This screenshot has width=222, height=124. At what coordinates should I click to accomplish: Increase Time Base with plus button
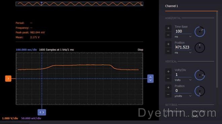(x=168, y=28)
